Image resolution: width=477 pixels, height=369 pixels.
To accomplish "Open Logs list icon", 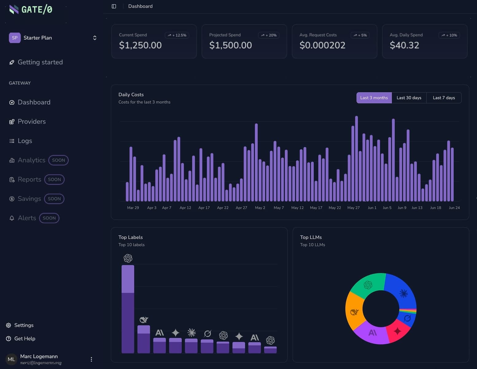I will pos(12,141).
